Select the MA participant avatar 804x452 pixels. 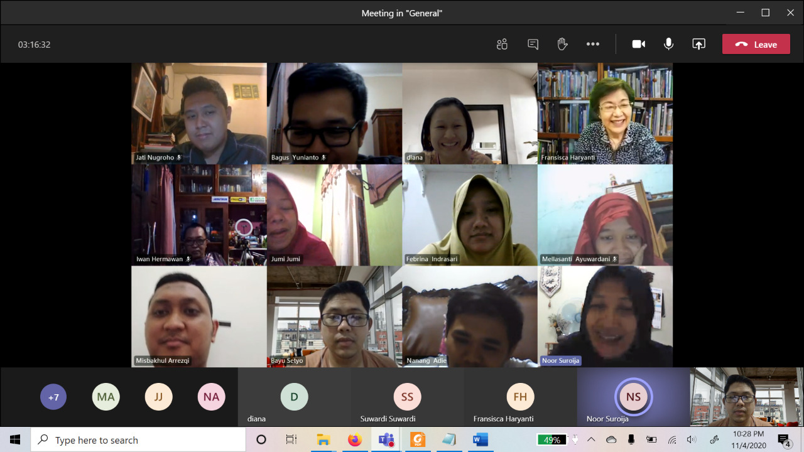(x=106, y=397)
